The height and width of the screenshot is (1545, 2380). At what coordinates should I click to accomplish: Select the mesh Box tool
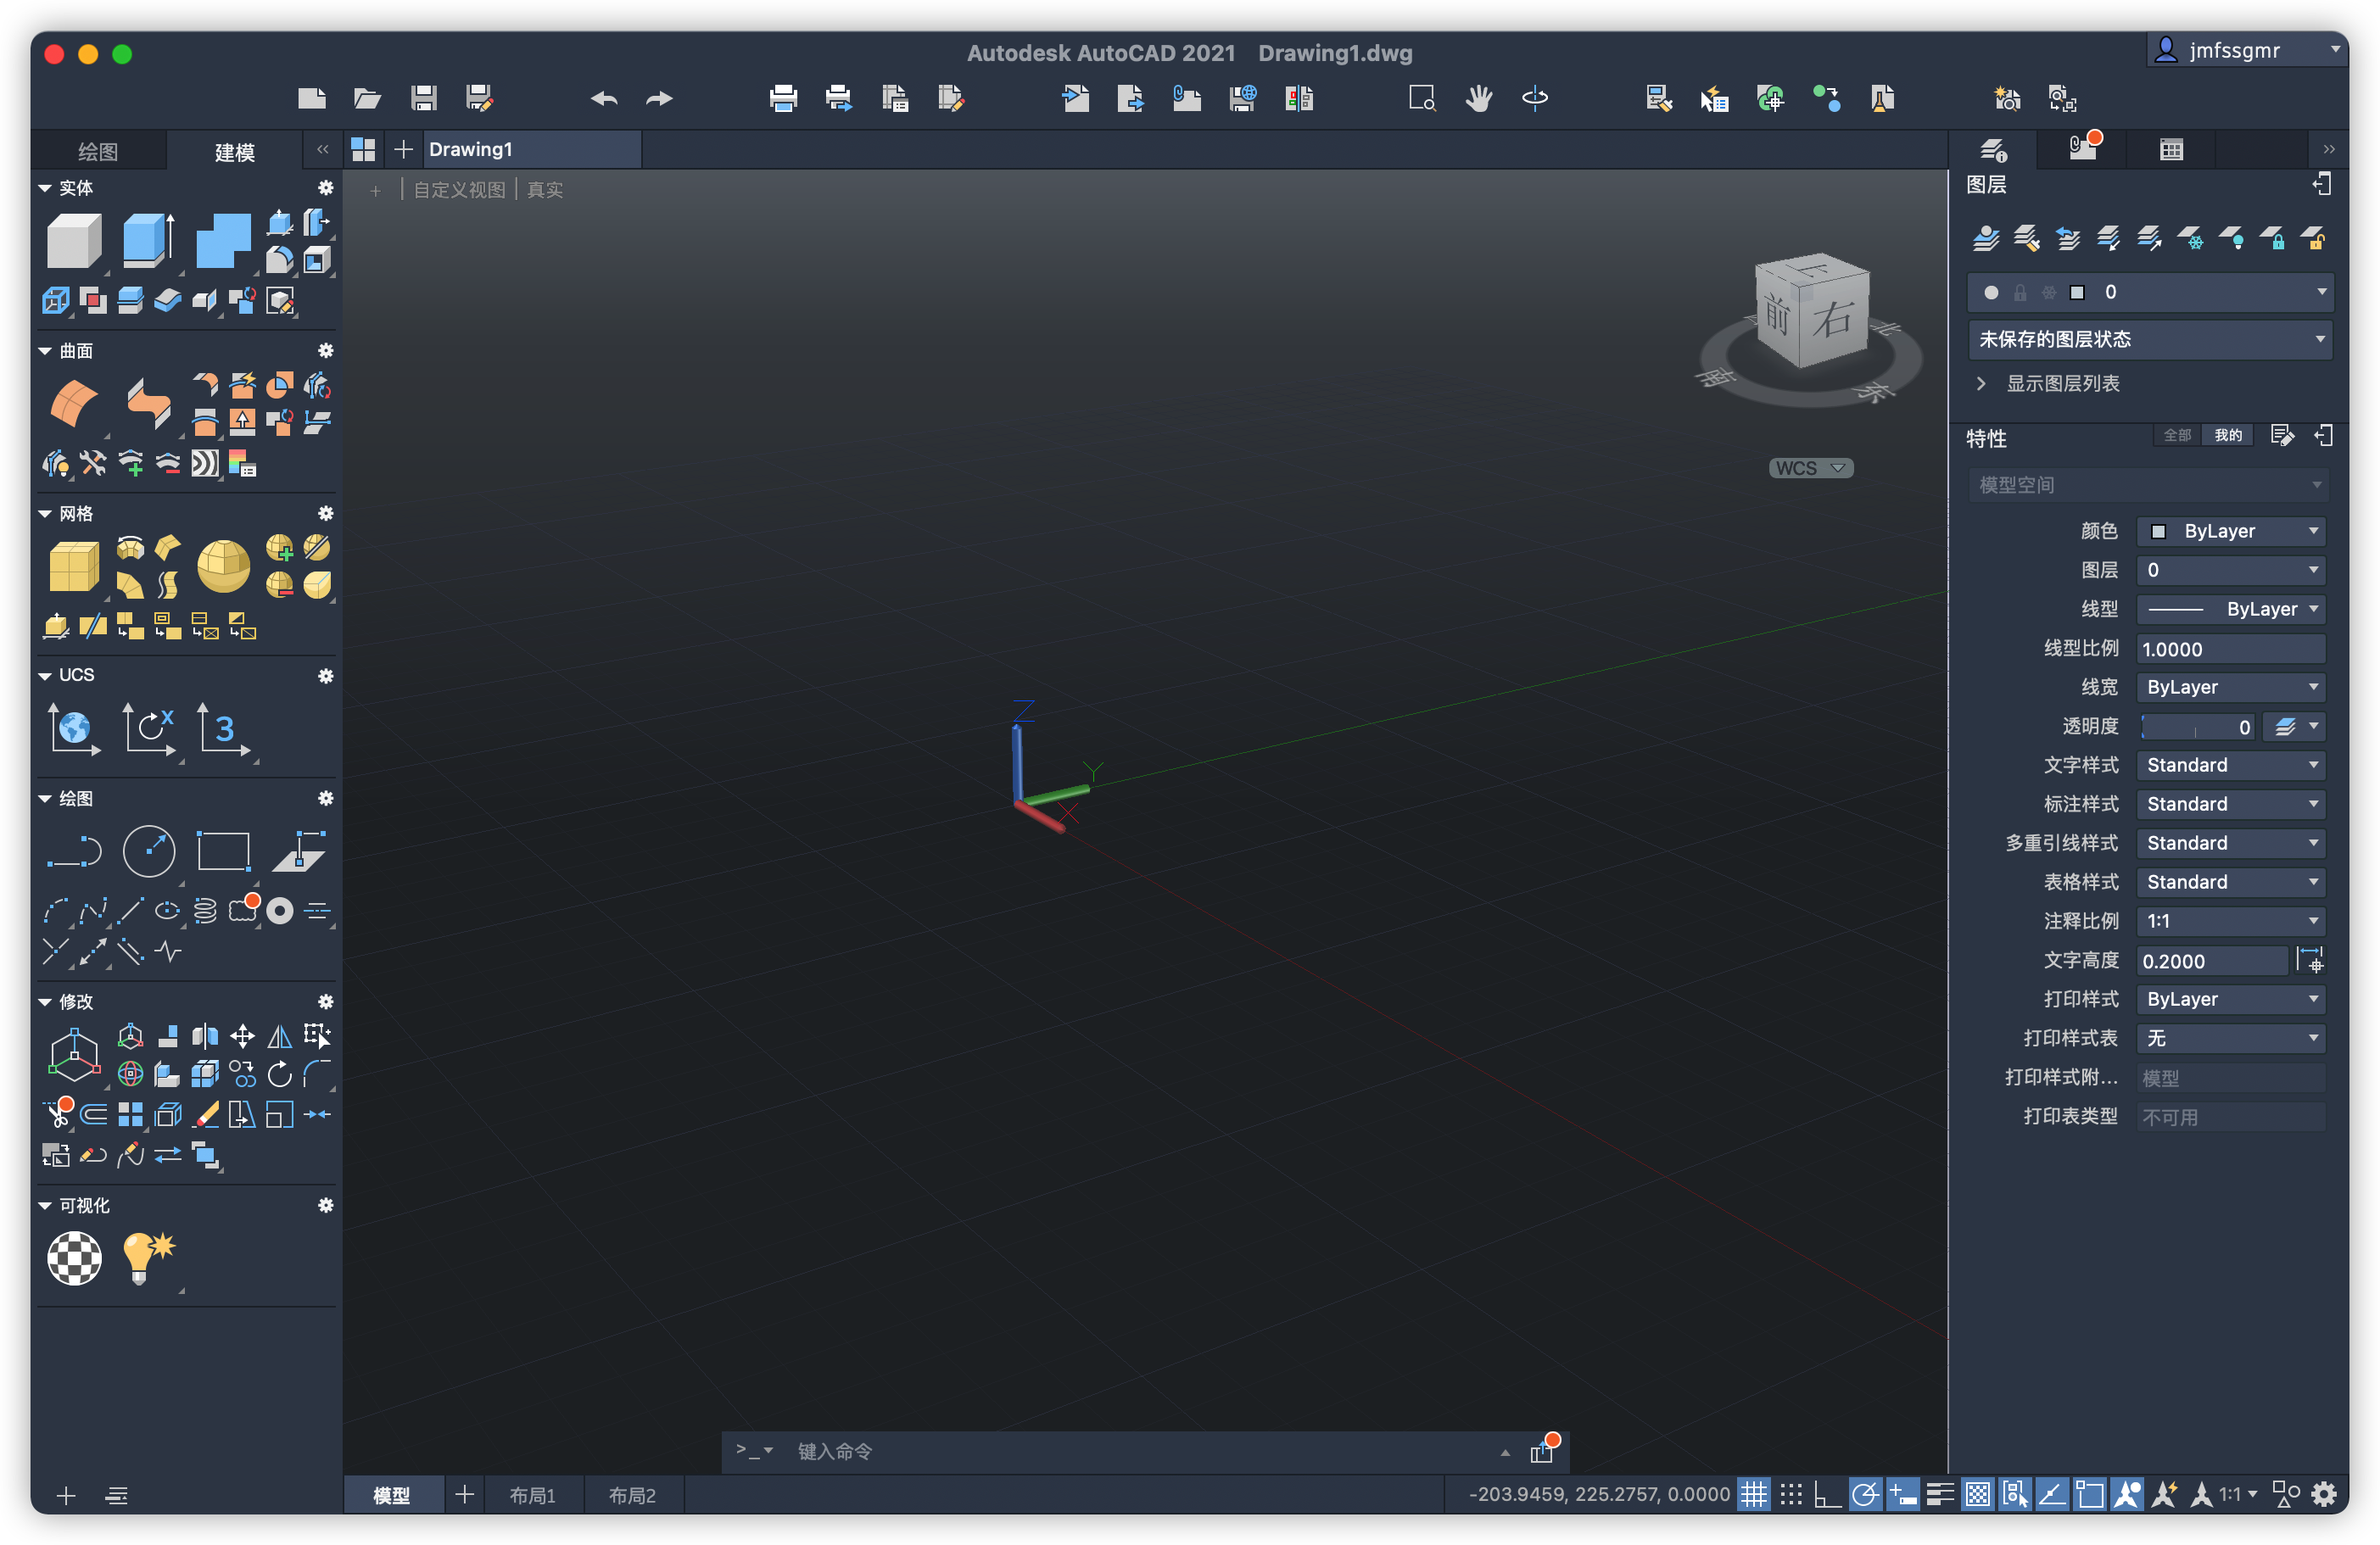pos(74,567)
